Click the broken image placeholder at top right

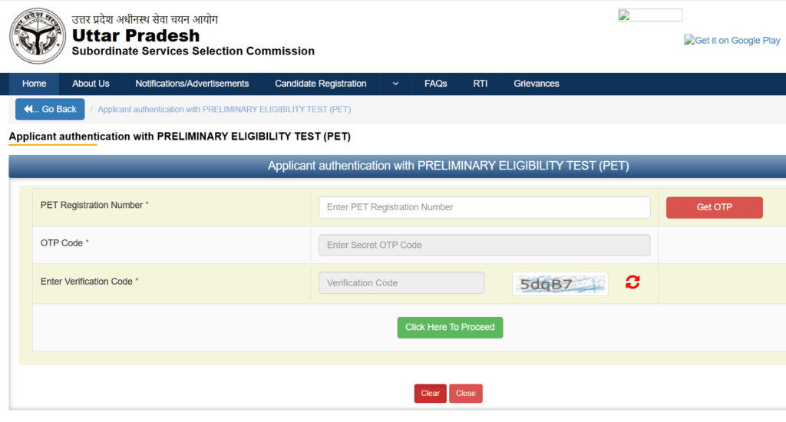click(x=649, y=15)
